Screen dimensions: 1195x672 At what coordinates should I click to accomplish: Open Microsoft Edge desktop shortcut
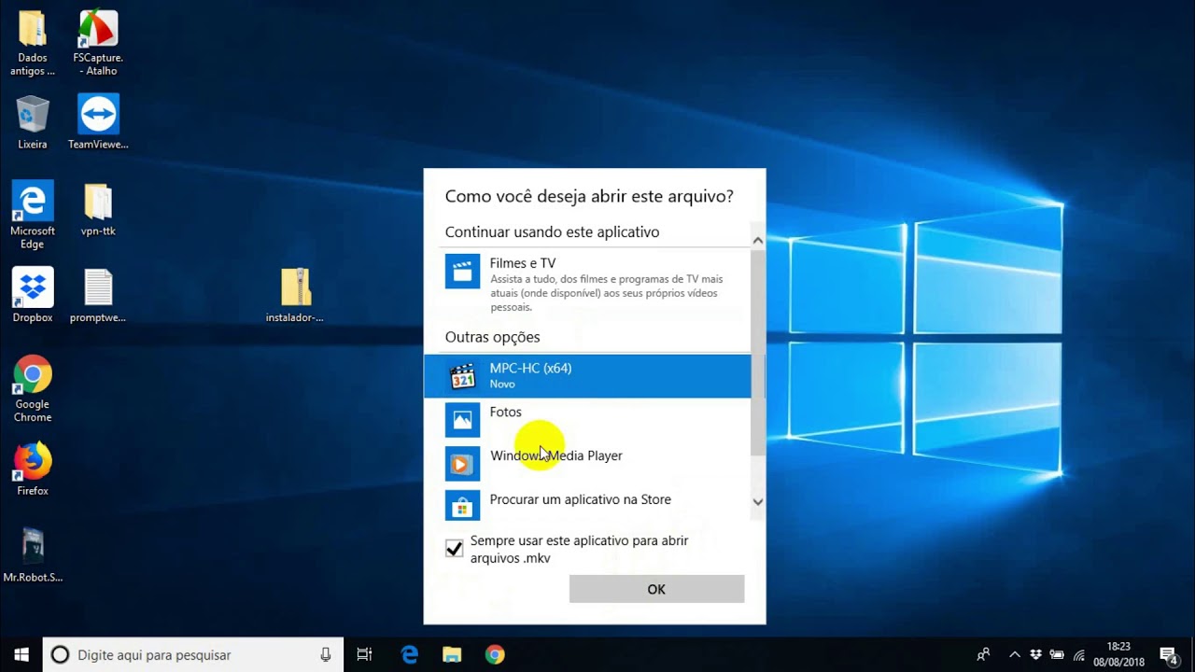click(33, 216)
